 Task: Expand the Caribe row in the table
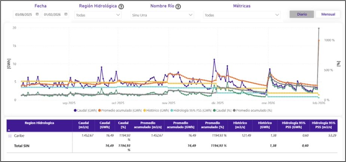click(x=10, y=136)
